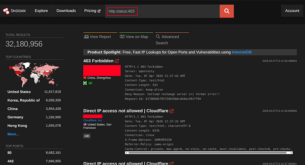Click the View on Map icon
Screen dimensions: 305x165
(x=122, y=36)
